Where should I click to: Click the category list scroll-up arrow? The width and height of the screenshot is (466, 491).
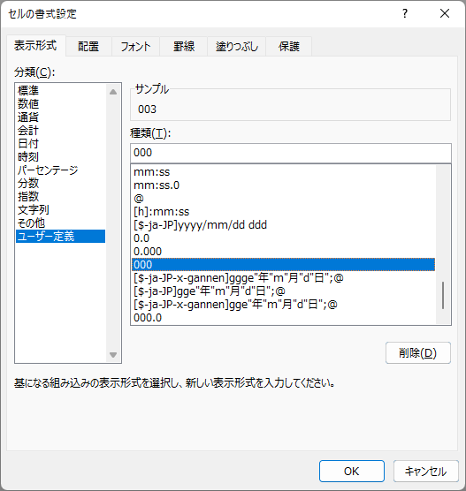pyautogui.click(x=113, y=92)
